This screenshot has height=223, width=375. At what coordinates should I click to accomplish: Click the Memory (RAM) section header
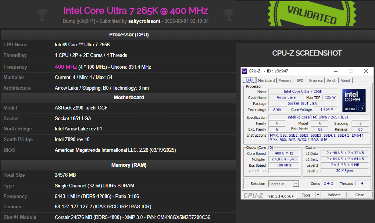[x=129, y=165]
